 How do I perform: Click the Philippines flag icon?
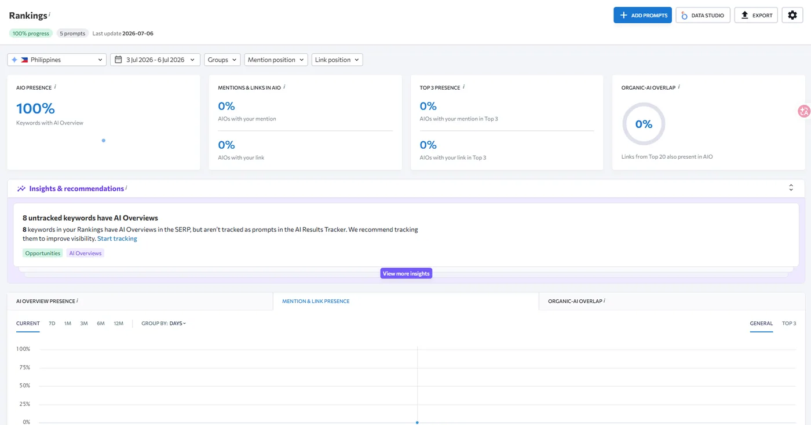[24, 60]
